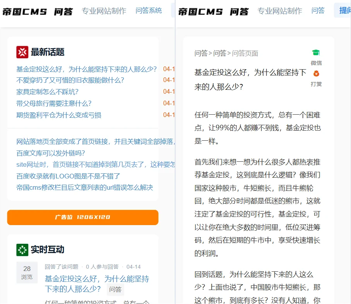
Task: Open the 专业网站制作 navigation item
Action: point(104,11)
